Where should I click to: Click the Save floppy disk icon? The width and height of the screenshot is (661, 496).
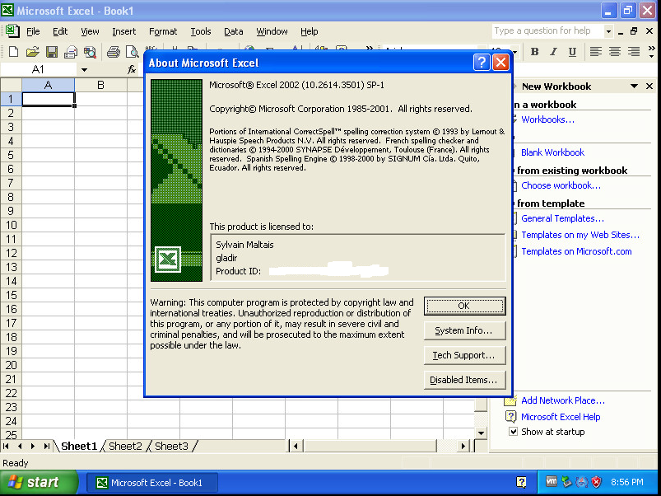pyautogui.click(x=52, y=52)
